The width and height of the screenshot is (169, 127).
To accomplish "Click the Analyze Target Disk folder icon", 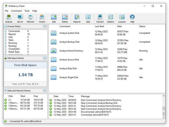I will pyautogui.click(x=54, y=77).
